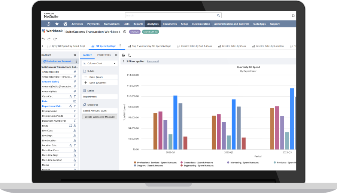337x193 pixels.
Task: Select the Spend Amount (Sum) measure
Action: click(x=100, y=111)
